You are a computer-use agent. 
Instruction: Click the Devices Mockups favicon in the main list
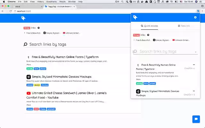tap(29, 77)
